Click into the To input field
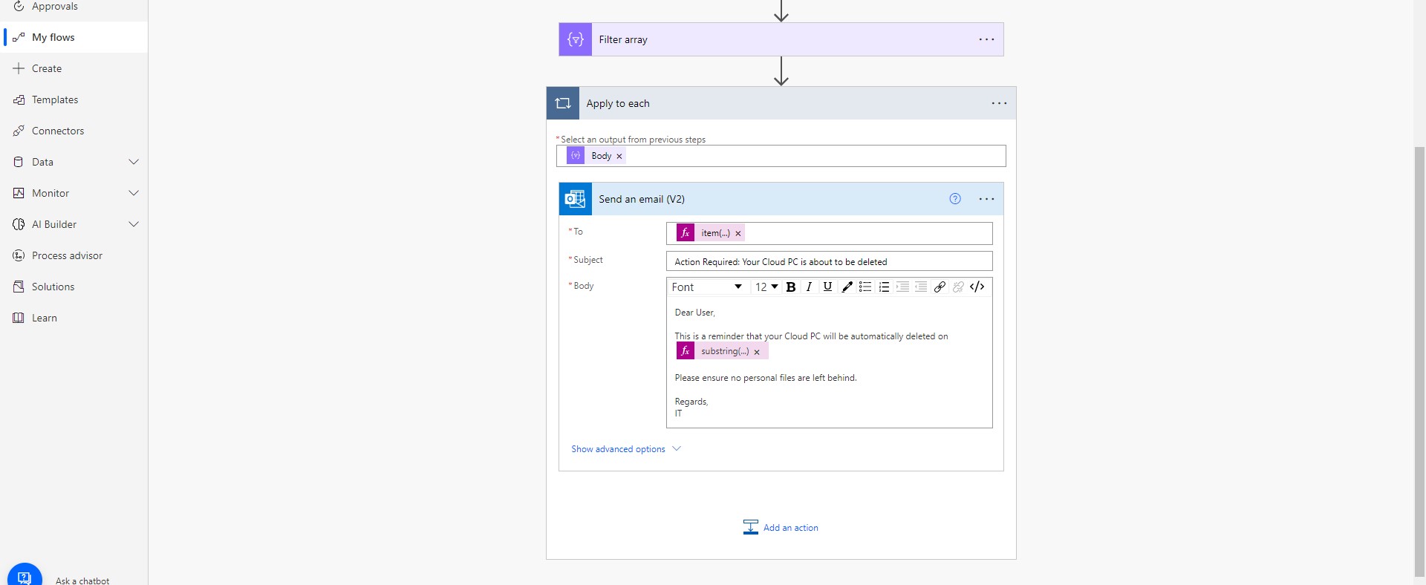Viewport: 1426px width, 585px height. (x=829, y=233)
